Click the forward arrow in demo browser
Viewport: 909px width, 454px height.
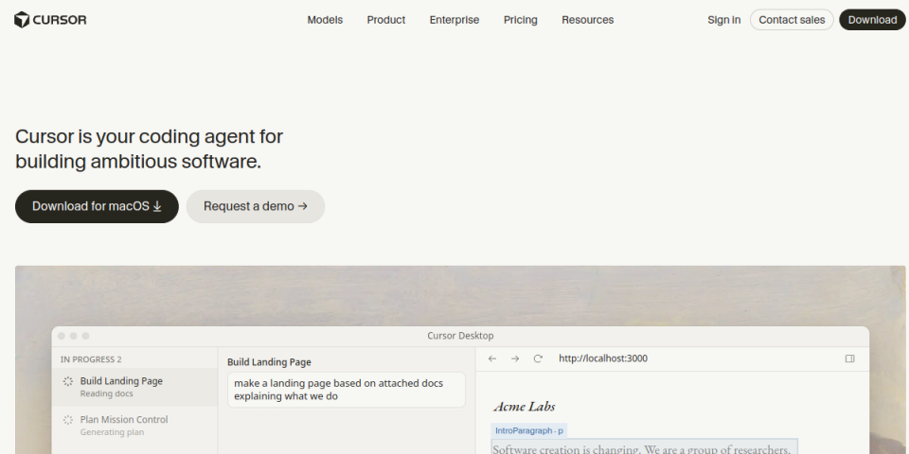[515, 358]
